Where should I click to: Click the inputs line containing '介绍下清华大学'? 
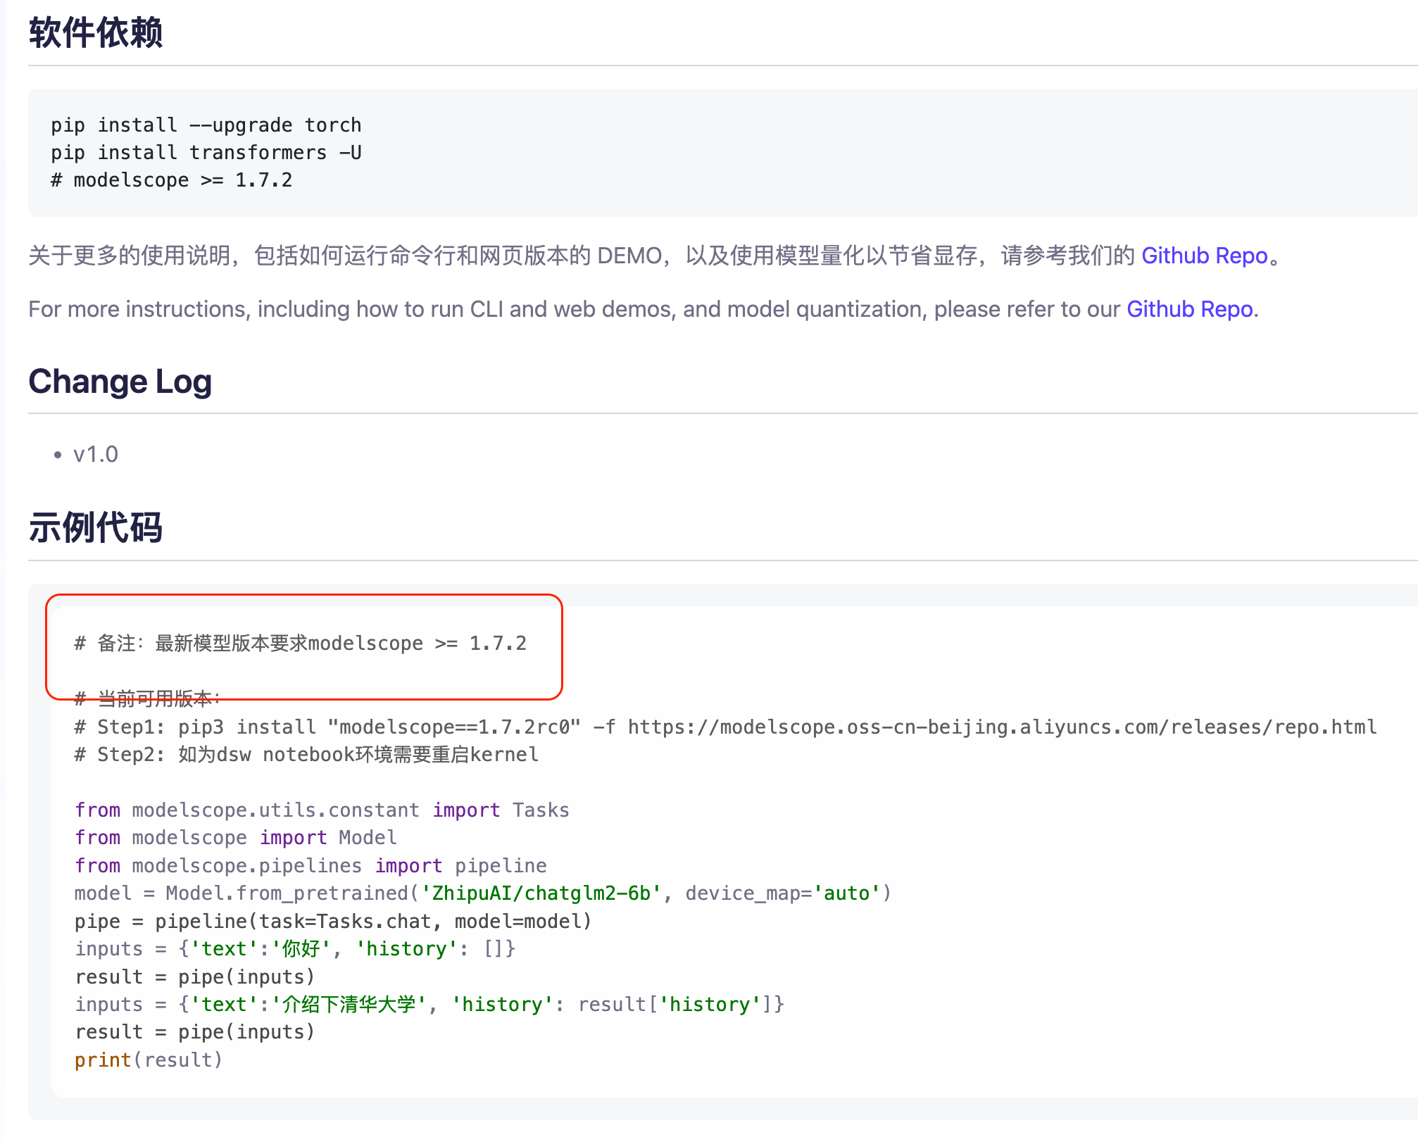click(429, 1005)
